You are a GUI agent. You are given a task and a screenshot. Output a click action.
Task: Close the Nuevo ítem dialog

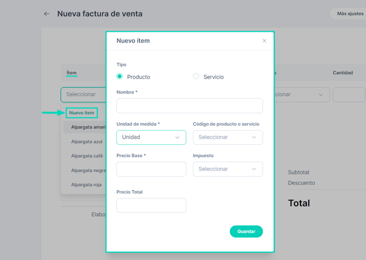click(x=264, y=41)
